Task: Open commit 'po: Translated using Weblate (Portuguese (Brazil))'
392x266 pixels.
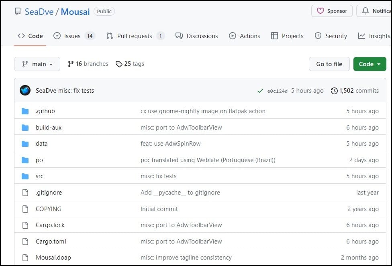Action: coord(208,160)
